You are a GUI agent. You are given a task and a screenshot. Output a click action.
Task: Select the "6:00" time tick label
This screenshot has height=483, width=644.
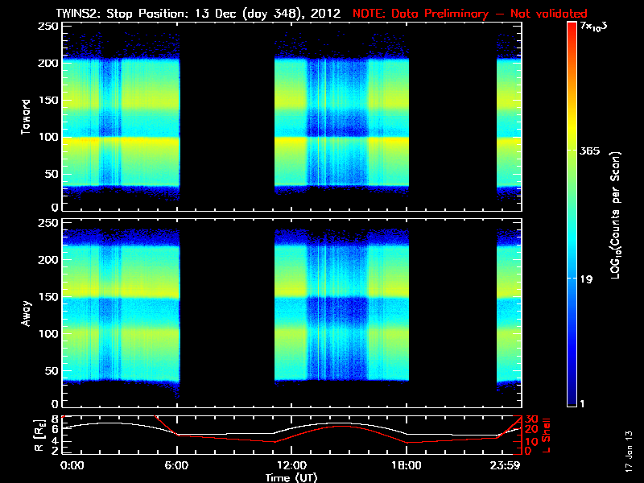pos(176,465)
